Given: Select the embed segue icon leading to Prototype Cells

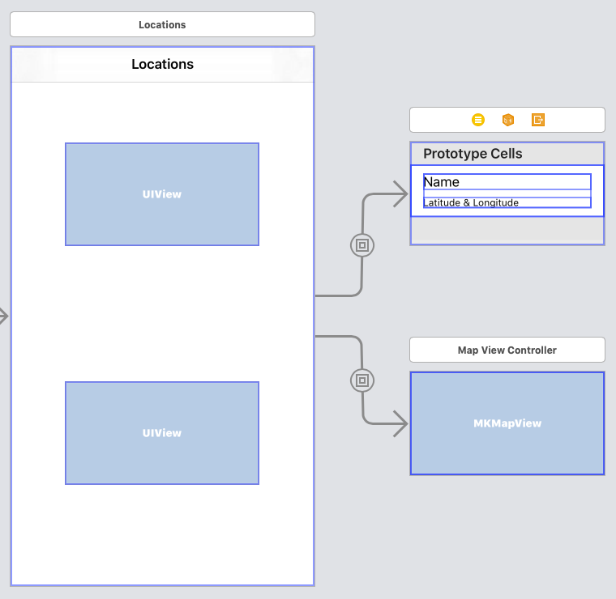Looking at the screenshot, I should tap(362, 245).
